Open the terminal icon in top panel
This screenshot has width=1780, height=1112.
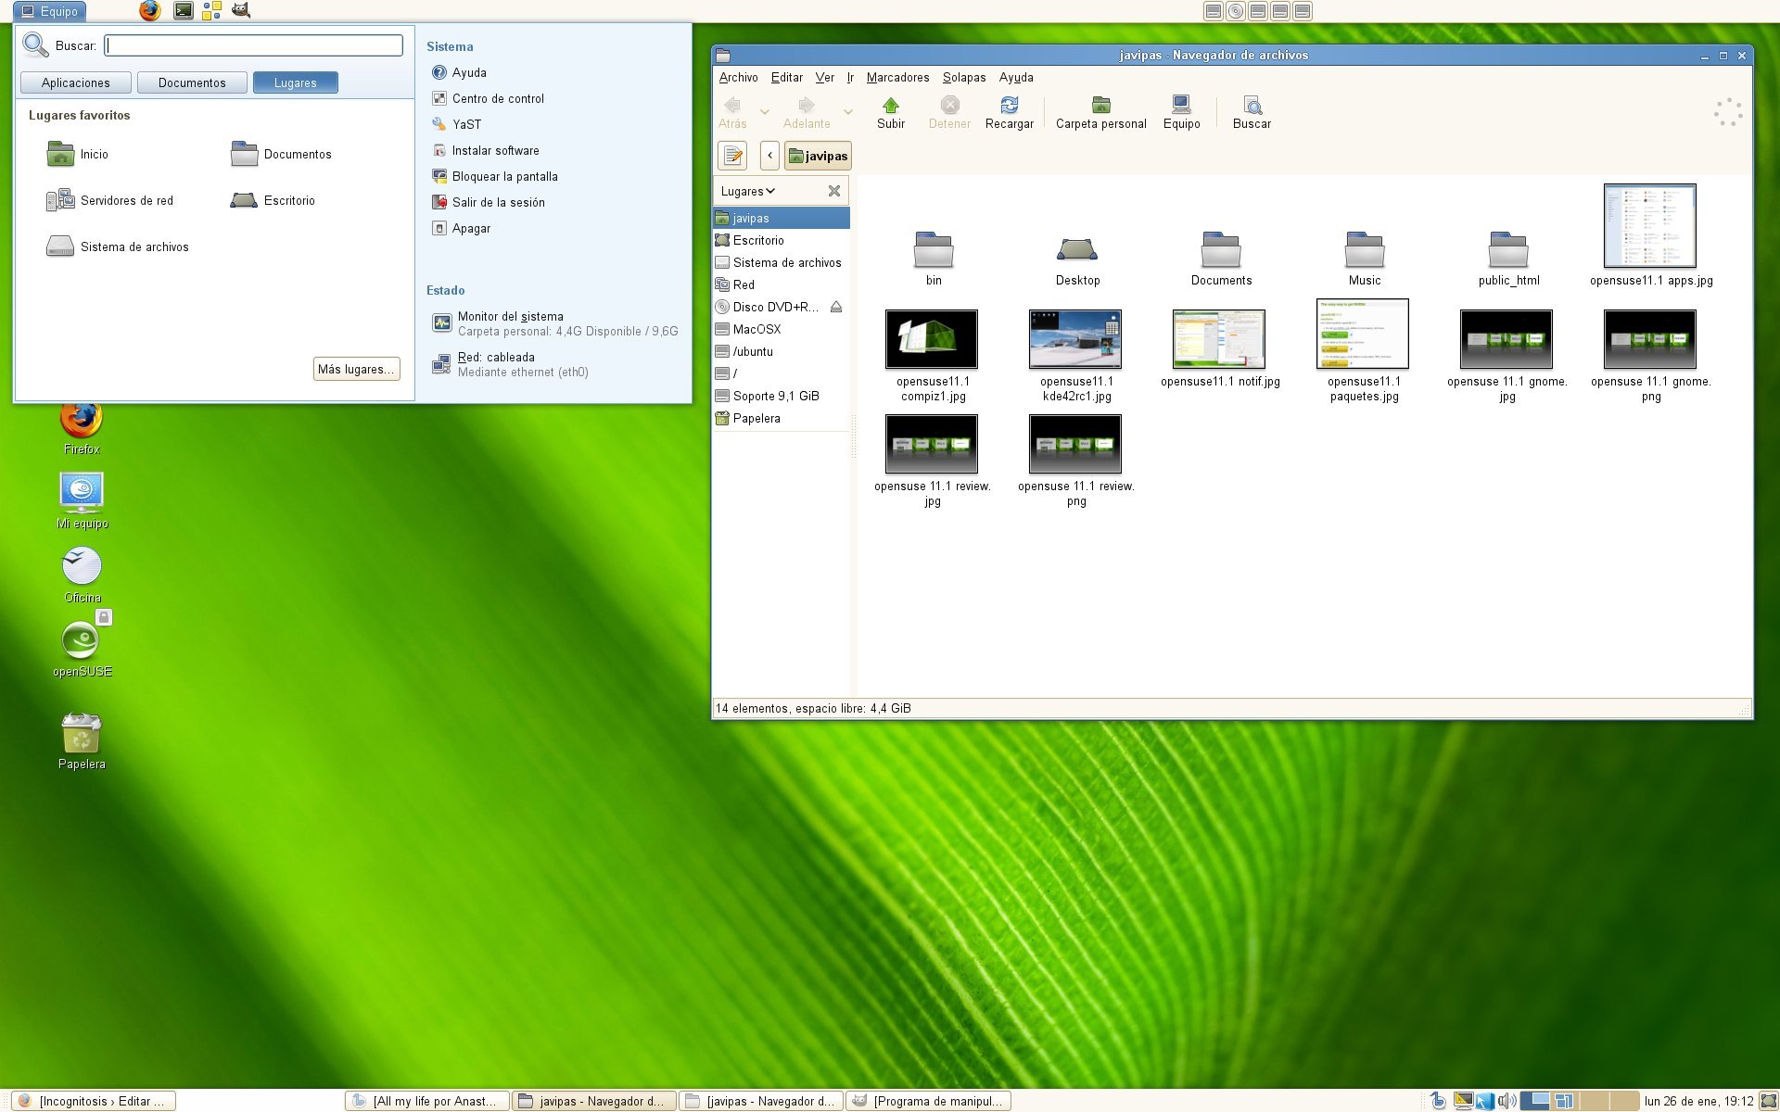184,11
